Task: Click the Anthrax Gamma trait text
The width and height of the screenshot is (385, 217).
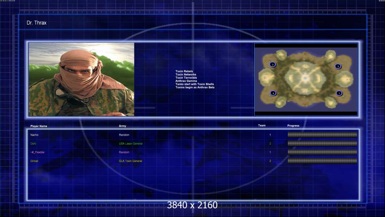Action: 186,81
